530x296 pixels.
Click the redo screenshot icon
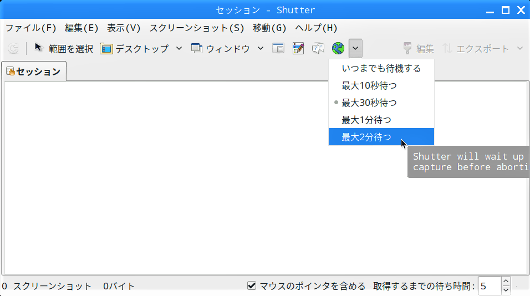13,49
